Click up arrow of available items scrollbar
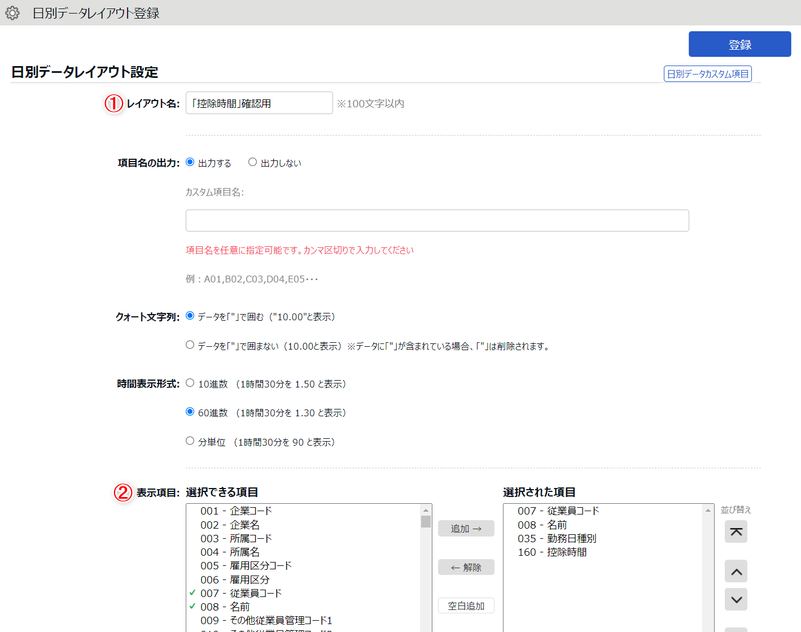The image size is (801, 632). click(426, 510)
